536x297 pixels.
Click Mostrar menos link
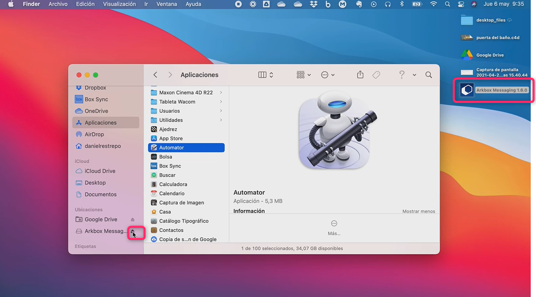419,211
